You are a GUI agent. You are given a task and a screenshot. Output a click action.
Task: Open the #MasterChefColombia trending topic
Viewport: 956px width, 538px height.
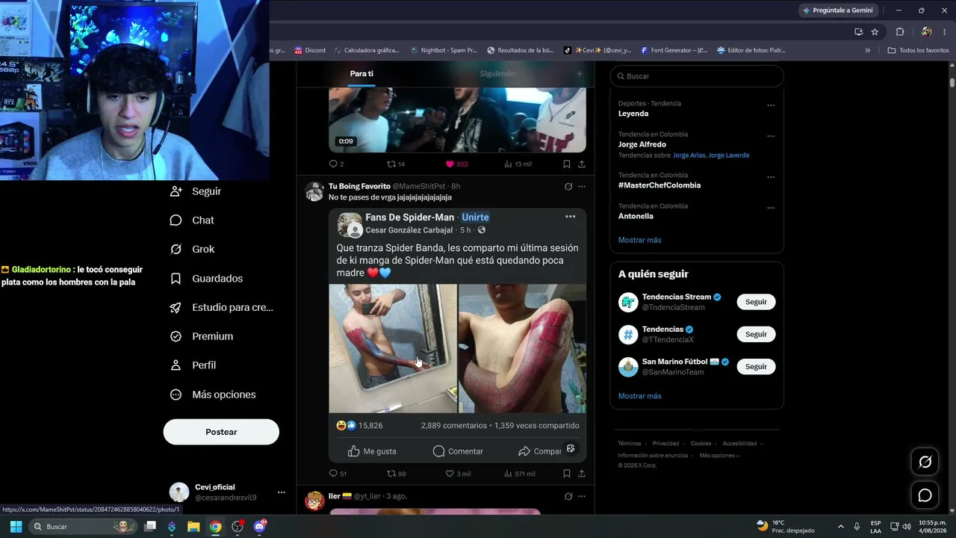click(659, 185)
